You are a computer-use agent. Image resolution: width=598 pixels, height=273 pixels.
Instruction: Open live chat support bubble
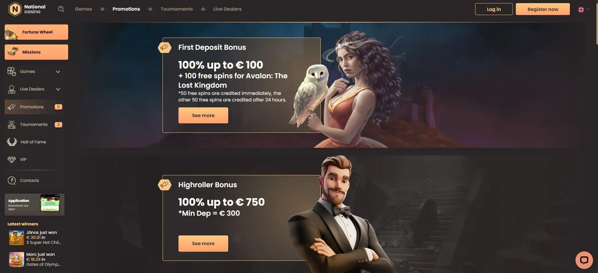[584, 260]
